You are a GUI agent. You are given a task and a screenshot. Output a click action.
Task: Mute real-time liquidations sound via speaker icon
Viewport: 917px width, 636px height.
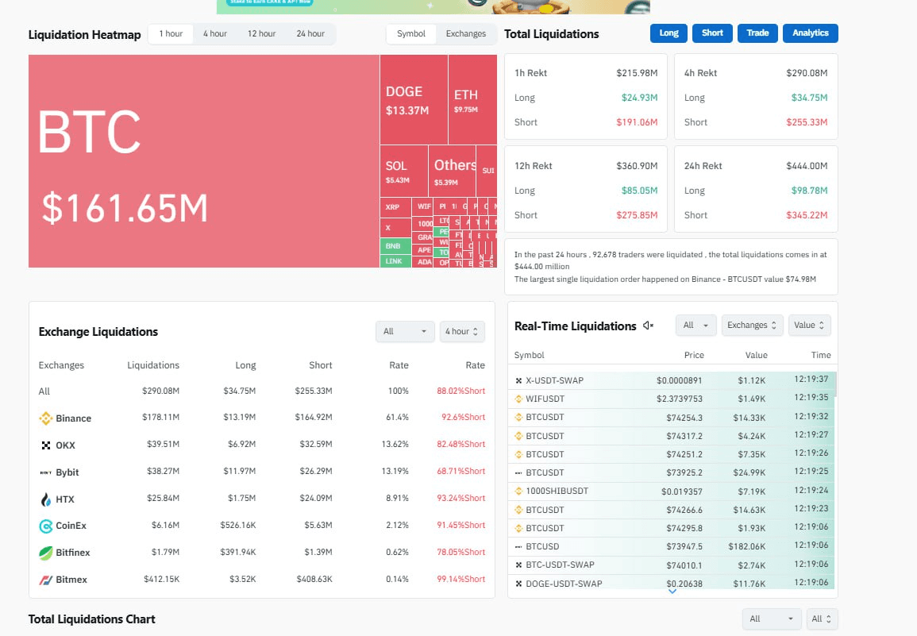[649, 326]
